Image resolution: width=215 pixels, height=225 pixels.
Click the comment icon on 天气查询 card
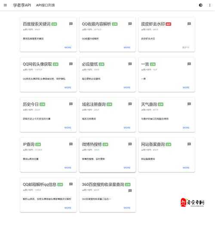pyautogui.click(x=189, y=104)
